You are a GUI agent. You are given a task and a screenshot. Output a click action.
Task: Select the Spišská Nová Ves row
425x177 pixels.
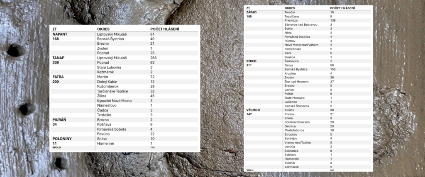point(308,122)
